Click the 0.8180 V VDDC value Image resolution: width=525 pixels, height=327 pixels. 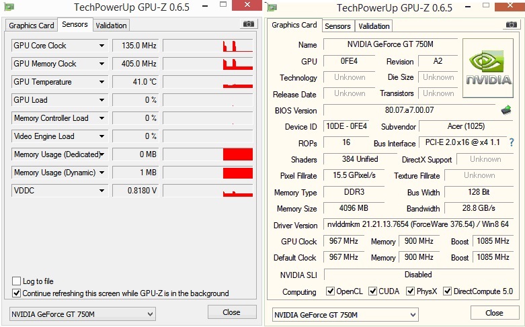(x=135, y=191)
